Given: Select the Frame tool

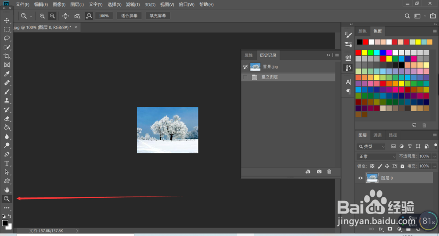Looking at the screenshot, I should pos(7,65).
